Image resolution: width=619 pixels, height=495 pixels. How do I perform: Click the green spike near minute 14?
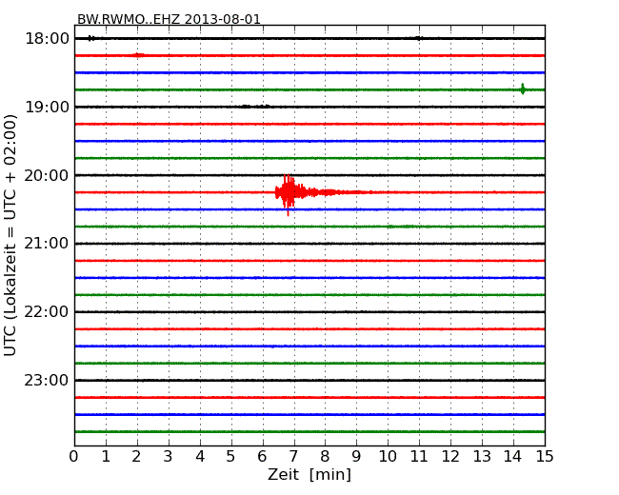click(523, 89)
